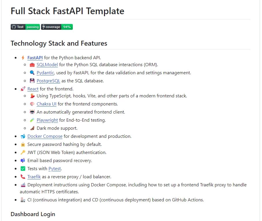Click the rocket emoji beside React
Screen dimensions: 262x221
click(23, 89)
